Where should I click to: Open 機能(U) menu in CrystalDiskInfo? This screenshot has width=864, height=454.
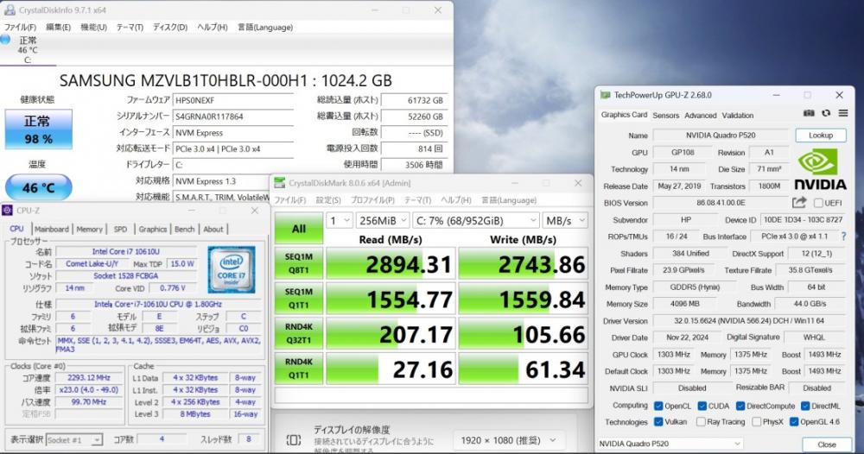[x=93, y=27]
